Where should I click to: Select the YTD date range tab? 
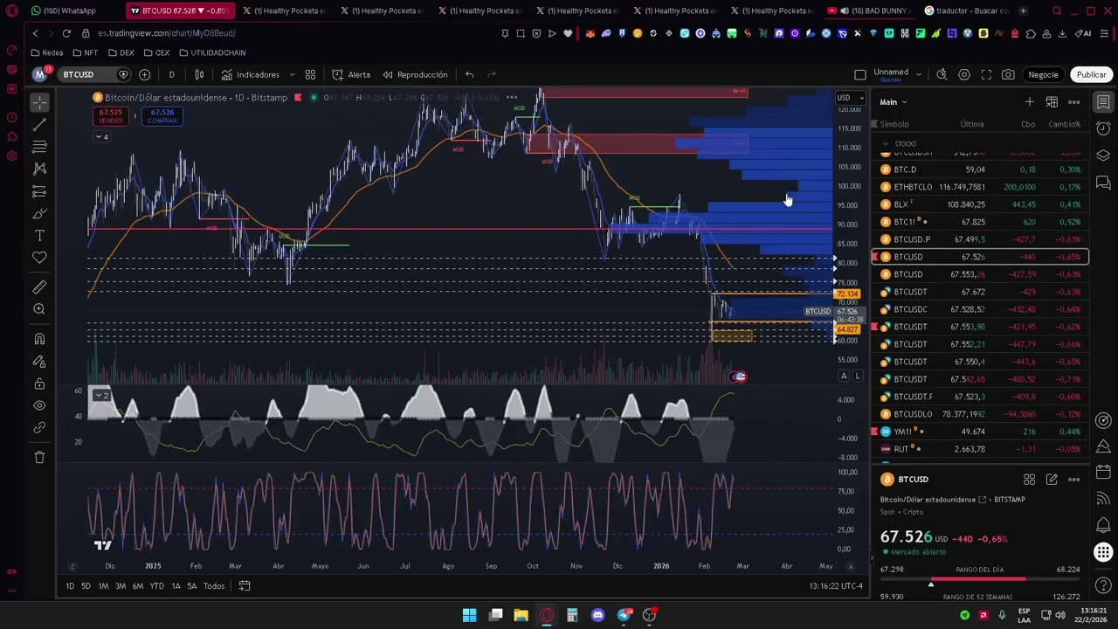(156, 586)
